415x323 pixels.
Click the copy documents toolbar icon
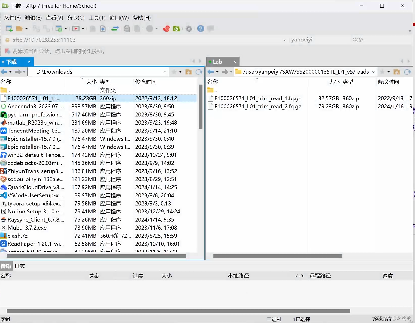(x=127, y=29)
